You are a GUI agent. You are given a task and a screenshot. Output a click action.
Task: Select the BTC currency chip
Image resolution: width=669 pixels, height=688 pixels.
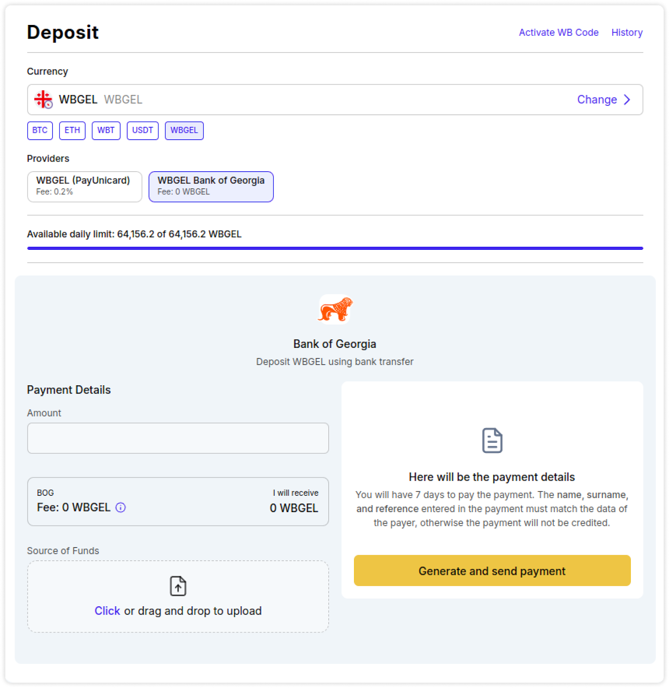[40, 131]
